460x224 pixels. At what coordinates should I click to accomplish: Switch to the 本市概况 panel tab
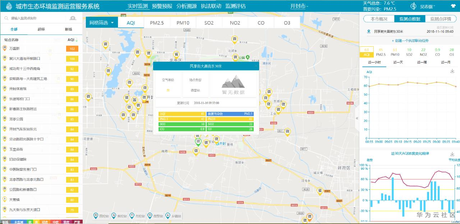coord(379,19)
